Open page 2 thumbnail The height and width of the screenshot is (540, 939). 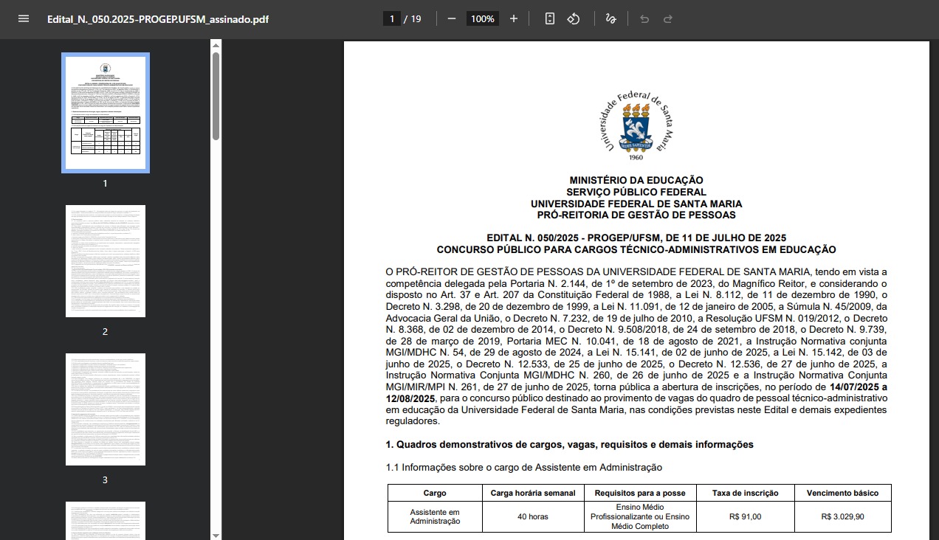(x=106, y=261)
